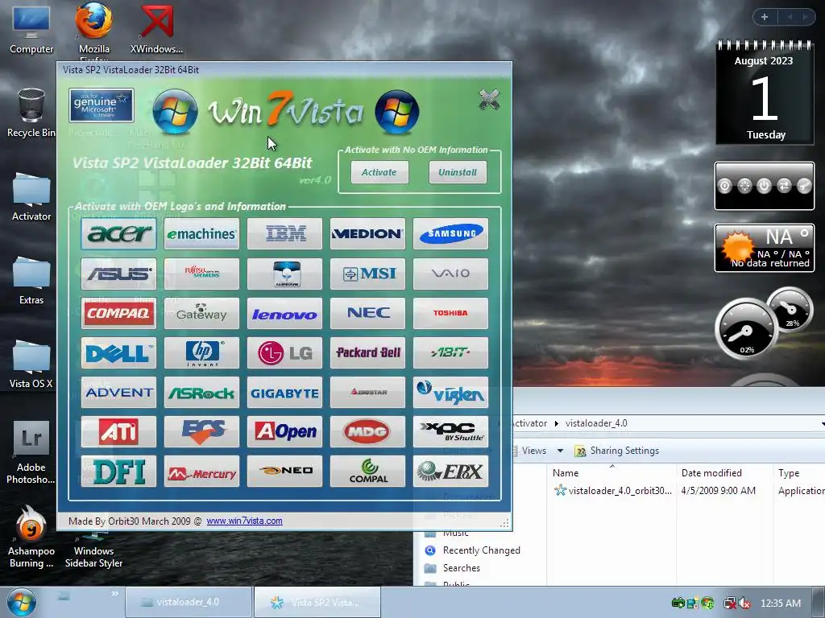Screen dimensions: 825x618
Task: Select the Medion OEM logo
Action: tap(367, 233)
